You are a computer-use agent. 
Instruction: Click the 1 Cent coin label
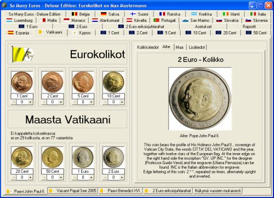[22, 96]
